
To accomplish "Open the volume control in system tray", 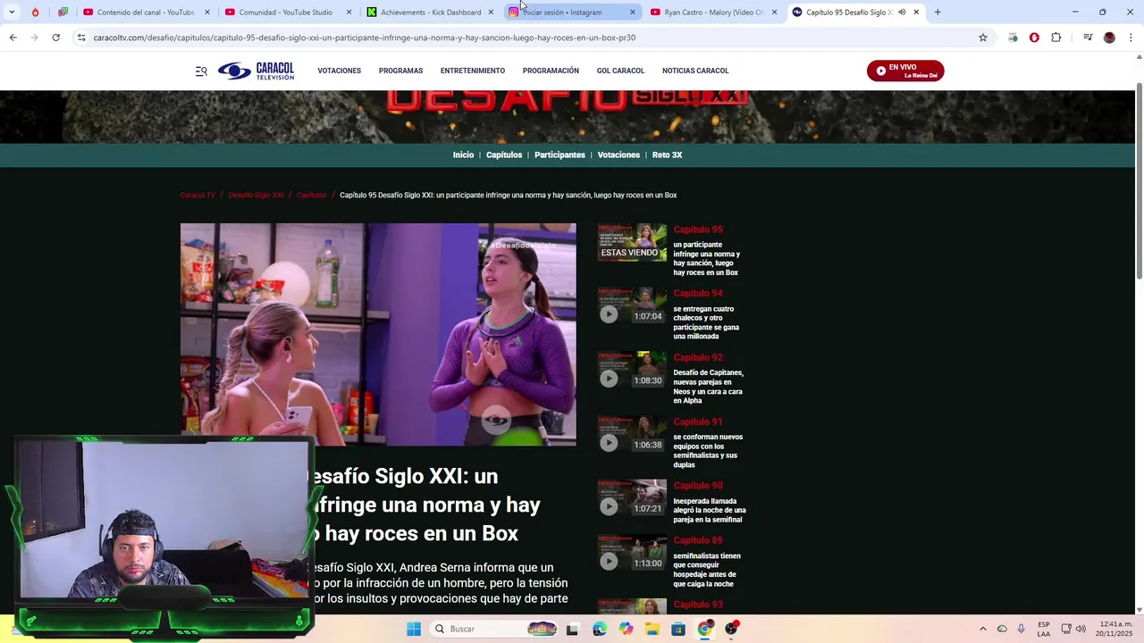I will pyautogui.click(x=1081, y=629).
